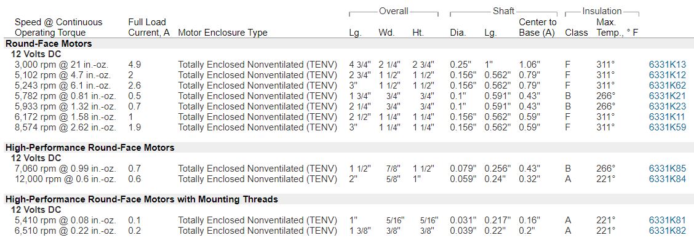Click the Center to Base (A) header
The width and height of the screenshot is (694, 243).
(x=537, y=28)
